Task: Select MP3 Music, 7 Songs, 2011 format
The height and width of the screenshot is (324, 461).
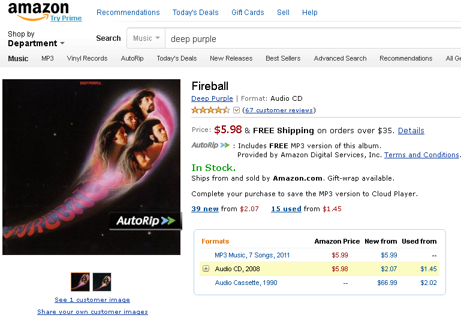Action: pos(252,255)
